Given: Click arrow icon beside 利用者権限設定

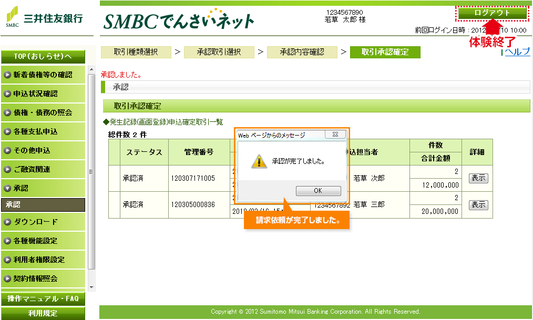Looking at the screenshot, I should tap(7, 260).
